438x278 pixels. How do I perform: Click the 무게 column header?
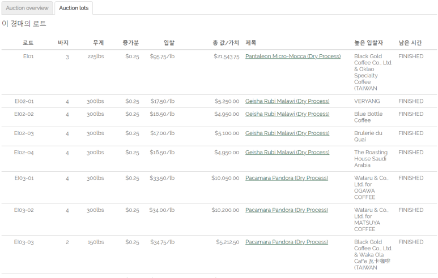click(99, 42)
